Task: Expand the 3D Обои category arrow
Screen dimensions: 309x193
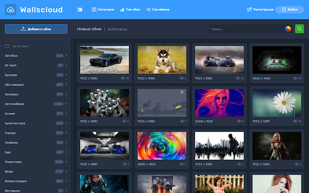Action: pyautogui.click(x=67, y=56)
